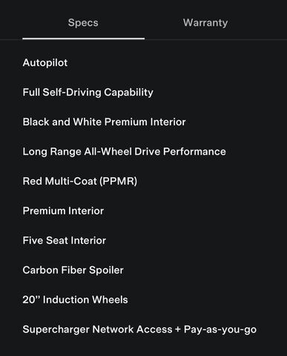Select Supercharger Network Access + Pay-as-you-go

(x=139, y=329)
